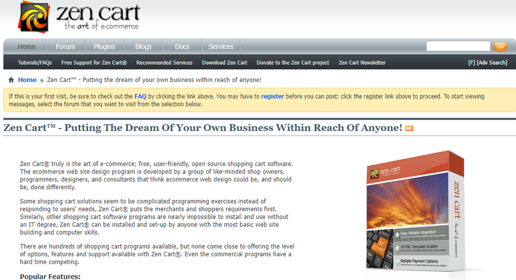Click the breadcrumb arrow separator icon

(42, 80)
